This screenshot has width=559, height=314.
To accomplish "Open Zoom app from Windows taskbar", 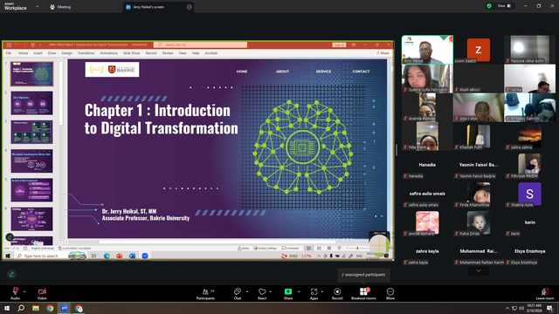I will (x=64, y=308).
